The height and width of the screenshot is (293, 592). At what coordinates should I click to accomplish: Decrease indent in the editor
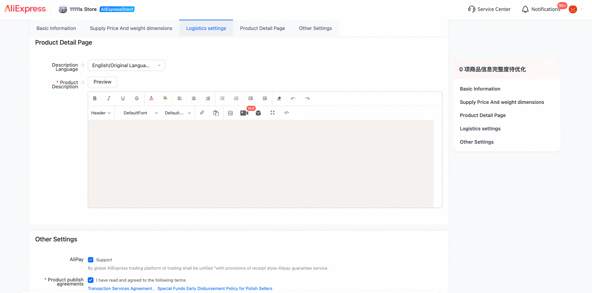pyautogui.click(x=265, y=99)
